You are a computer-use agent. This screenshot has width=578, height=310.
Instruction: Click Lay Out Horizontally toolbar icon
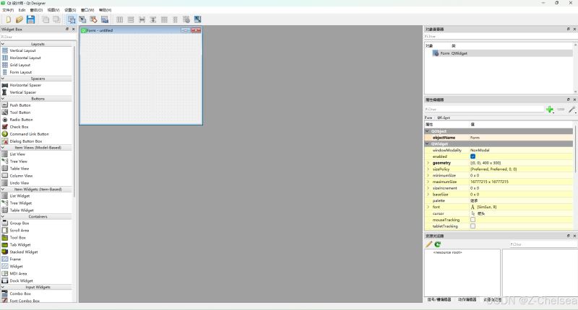tap(120, 19)
